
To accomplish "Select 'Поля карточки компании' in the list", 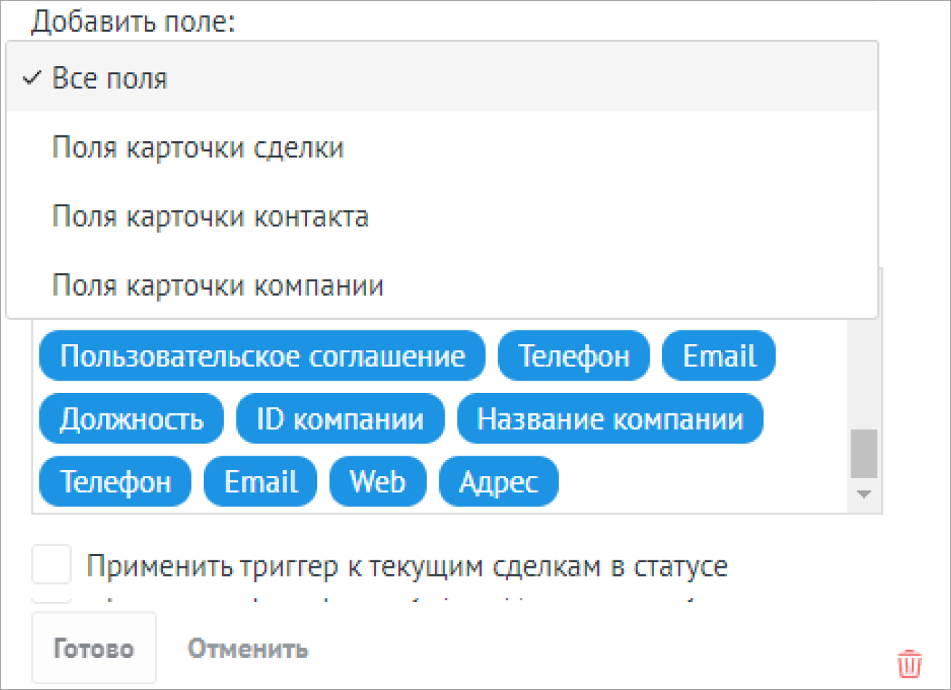I will (442, 286).
